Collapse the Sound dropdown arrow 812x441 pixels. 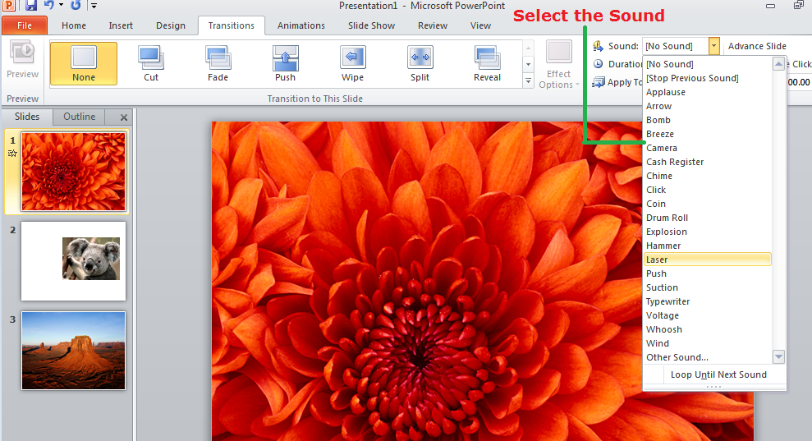coord(714,46)
